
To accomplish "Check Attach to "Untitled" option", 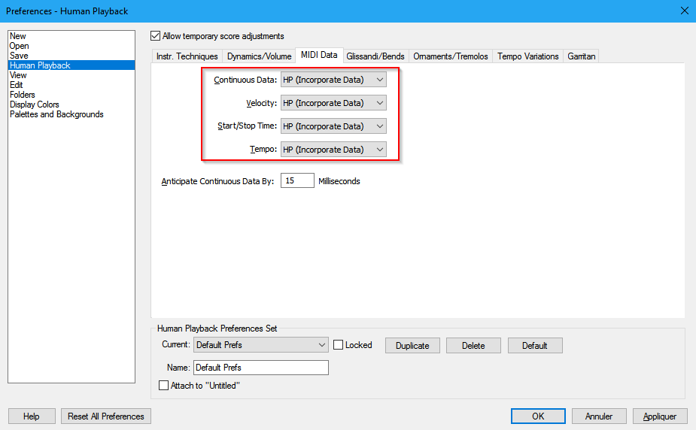I will click(x=164, y=386).
